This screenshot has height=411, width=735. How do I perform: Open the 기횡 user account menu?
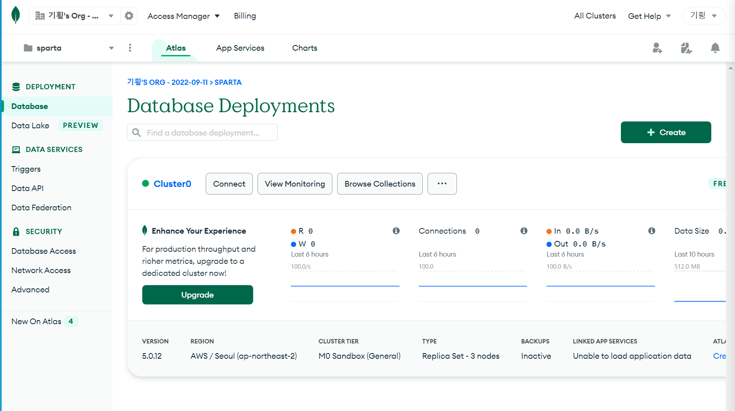tap(704, 16)
